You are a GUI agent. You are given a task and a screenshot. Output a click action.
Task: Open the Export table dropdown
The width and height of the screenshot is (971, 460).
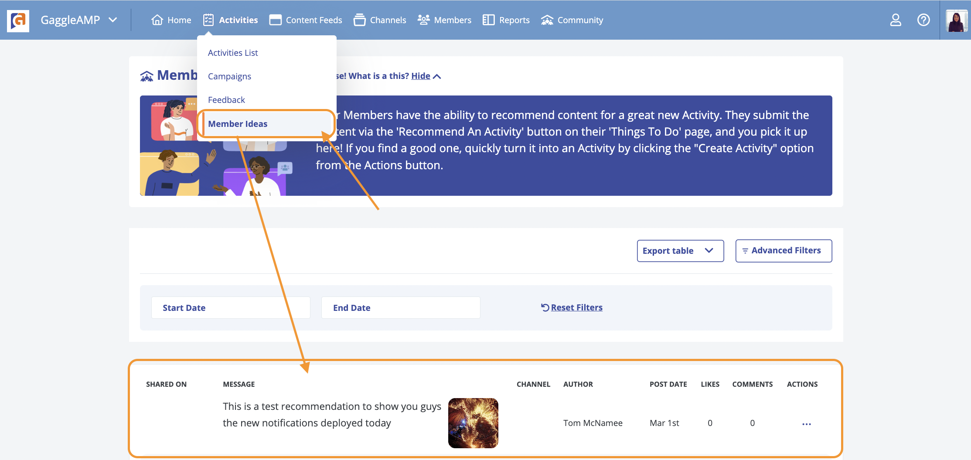(x=680, y=251)
